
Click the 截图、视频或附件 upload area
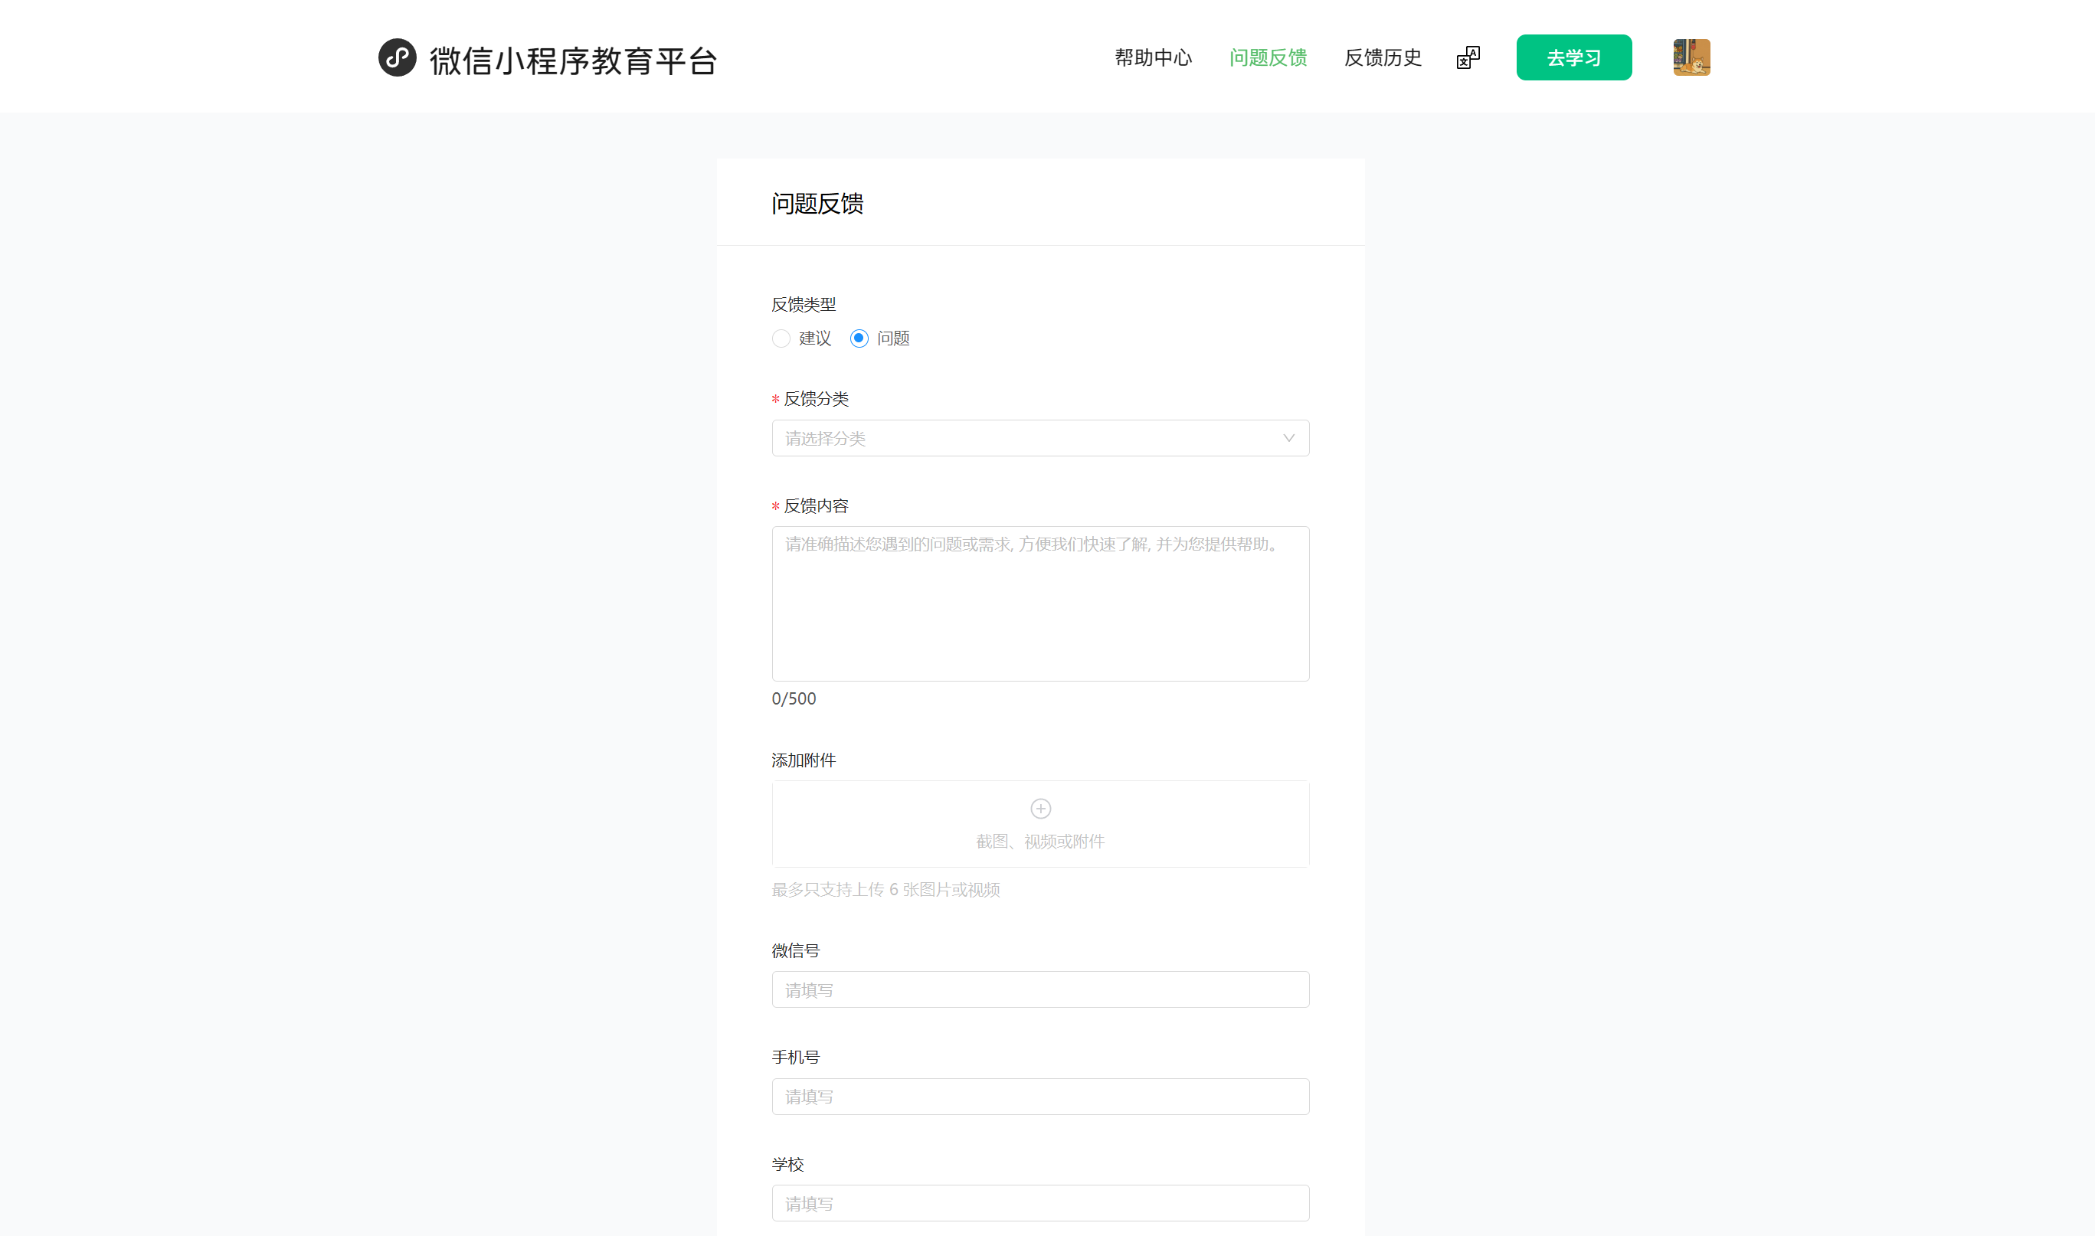pos(1039,840)
